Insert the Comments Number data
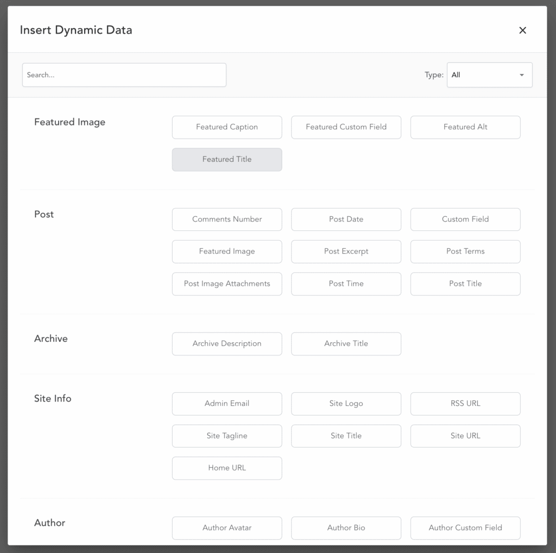Screen dimensions: 556x553 click(227, 219)
